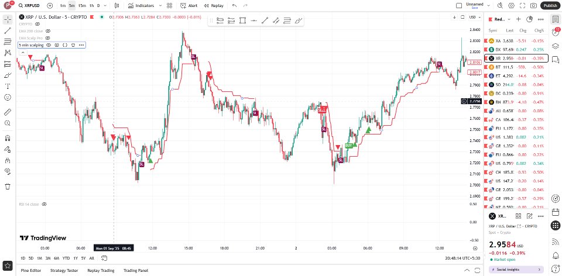Image resolution: width=562 pixels, height=276 pixels.
Task: Toggle visibility of EMA 200 close
Action: [x=47, y=31]
